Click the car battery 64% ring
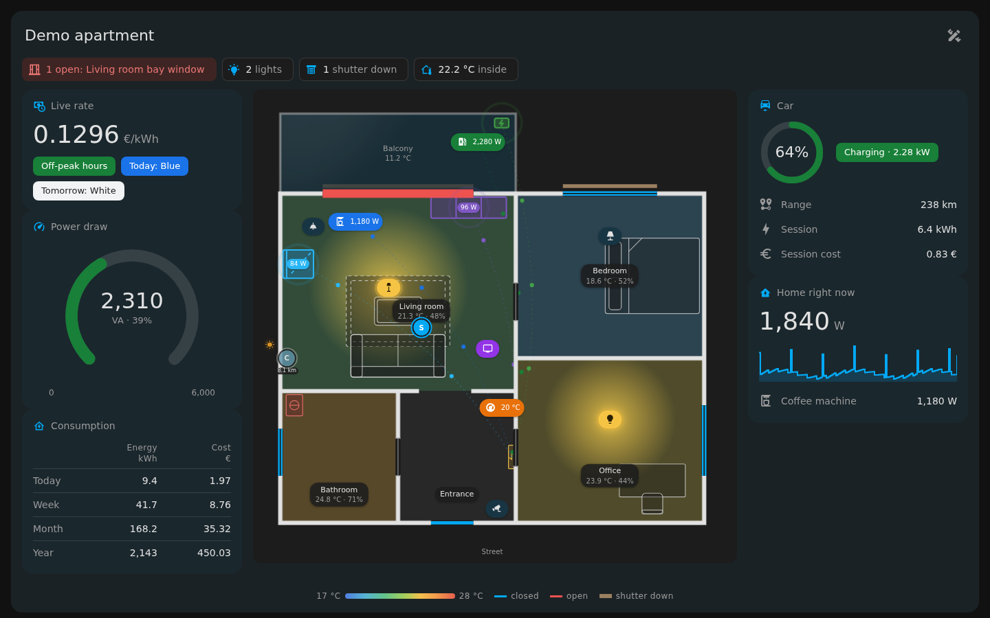The width and height of the screenshot is (990, 618). point(792,152)
